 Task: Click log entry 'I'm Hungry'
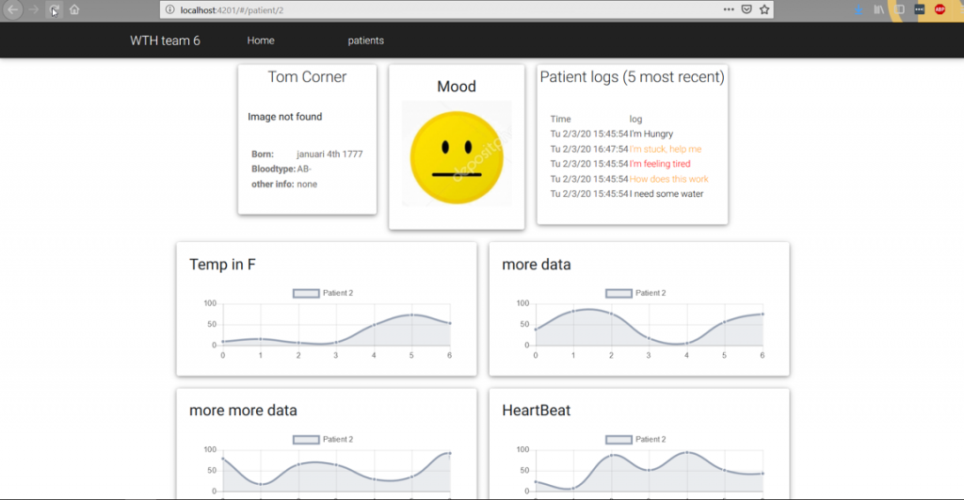651,134
